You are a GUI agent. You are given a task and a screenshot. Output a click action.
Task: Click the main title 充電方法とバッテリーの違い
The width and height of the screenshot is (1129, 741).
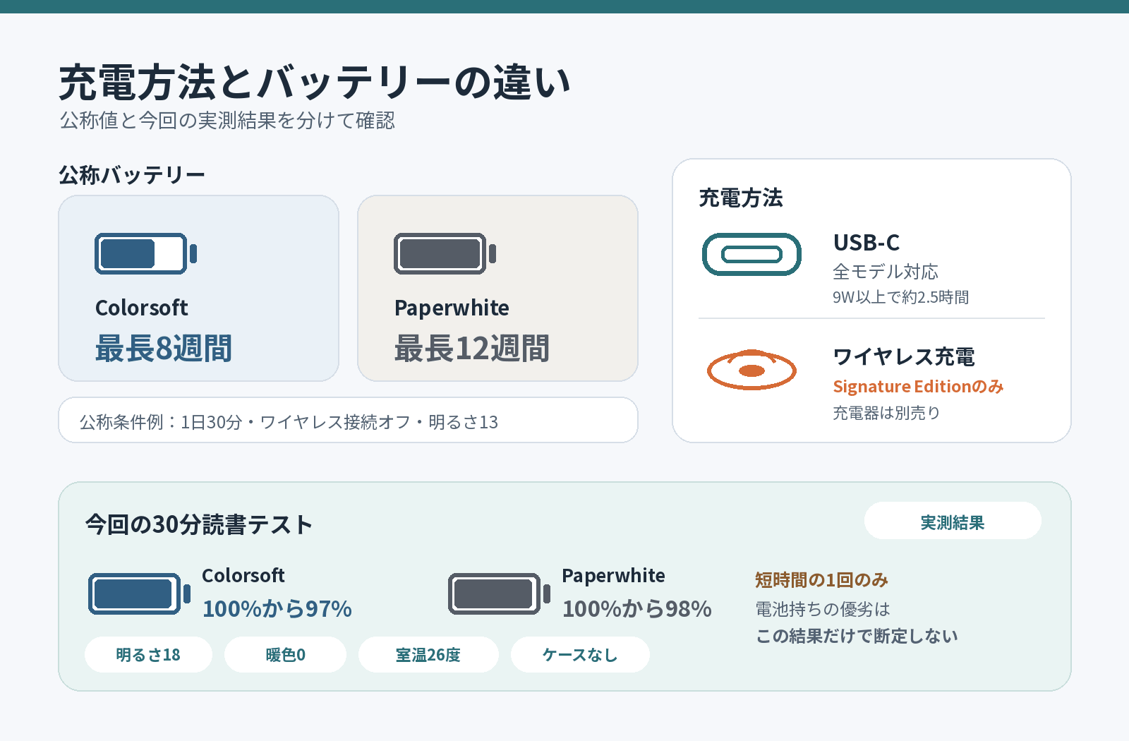click(x=315, y=82)
